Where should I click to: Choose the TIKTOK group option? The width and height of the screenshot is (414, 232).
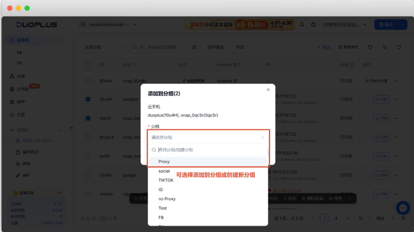pos(208,180)
